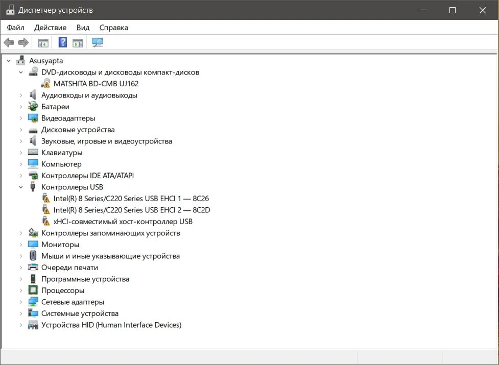Viewport: 499px width, 365px height.
Task: Select the Сетевые адаптеры entry
Action: [x=73, y=301]
